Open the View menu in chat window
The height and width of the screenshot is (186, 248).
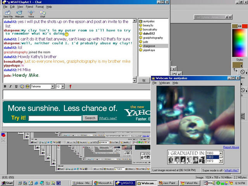coord(20,7)
